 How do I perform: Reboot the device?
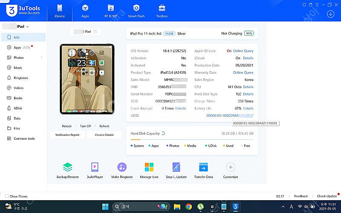tap(66, 126)
